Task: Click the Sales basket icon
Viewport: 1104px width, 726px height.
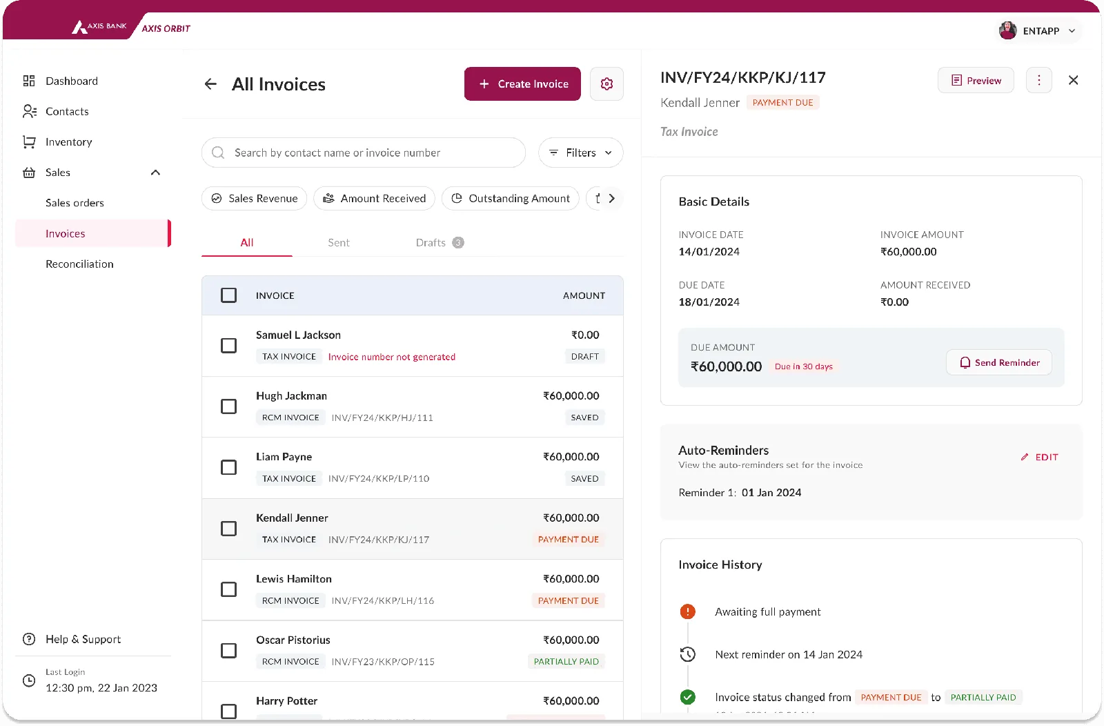Action: coord(29,173)
